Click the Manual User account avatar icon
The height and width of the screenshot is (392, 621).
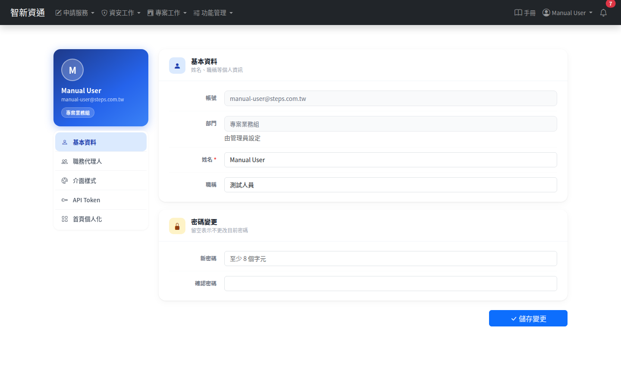(x=546, y=13)
